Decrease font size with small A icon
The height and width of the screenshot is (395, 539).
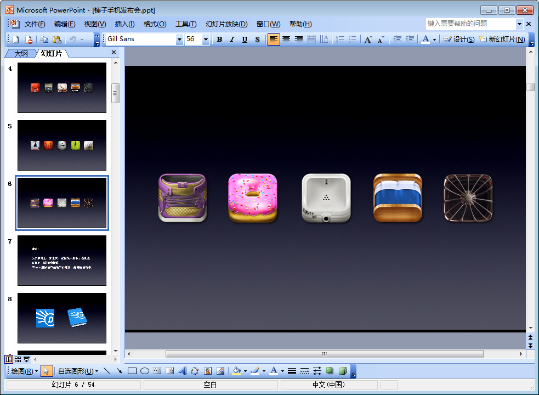pyautogui.click(x=381, y=39)
